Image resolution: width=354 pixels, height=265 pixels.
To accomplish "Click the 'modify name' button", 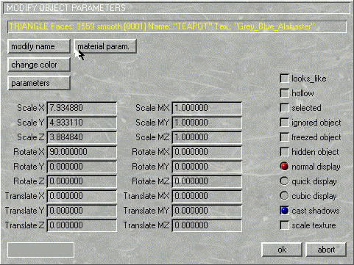I will coord(39,46).
